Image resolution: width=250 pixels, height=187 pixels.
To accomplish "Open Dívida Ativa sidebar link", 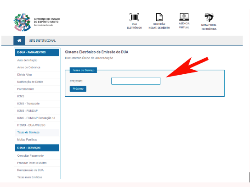I will [24, 75].
